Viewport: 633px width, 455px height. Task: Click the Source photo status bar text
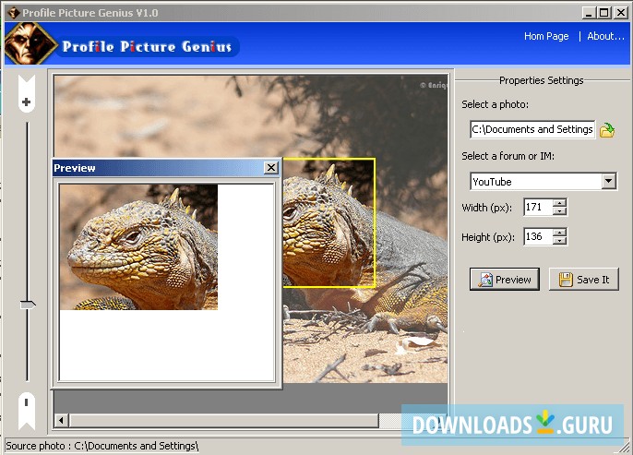pyautogui.click(x=102, y=446)
